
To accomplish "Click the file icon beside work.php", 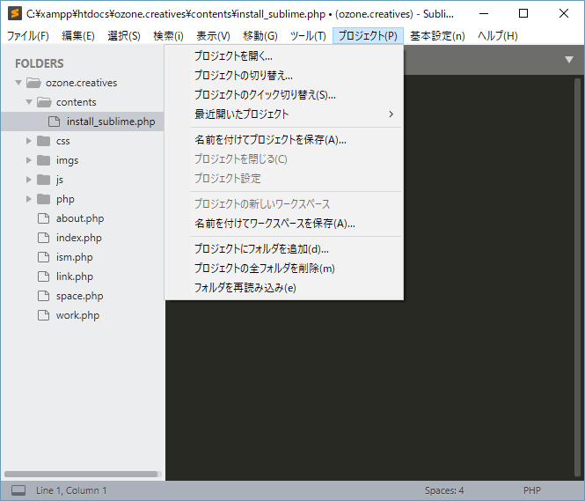I will pos(44,315).
